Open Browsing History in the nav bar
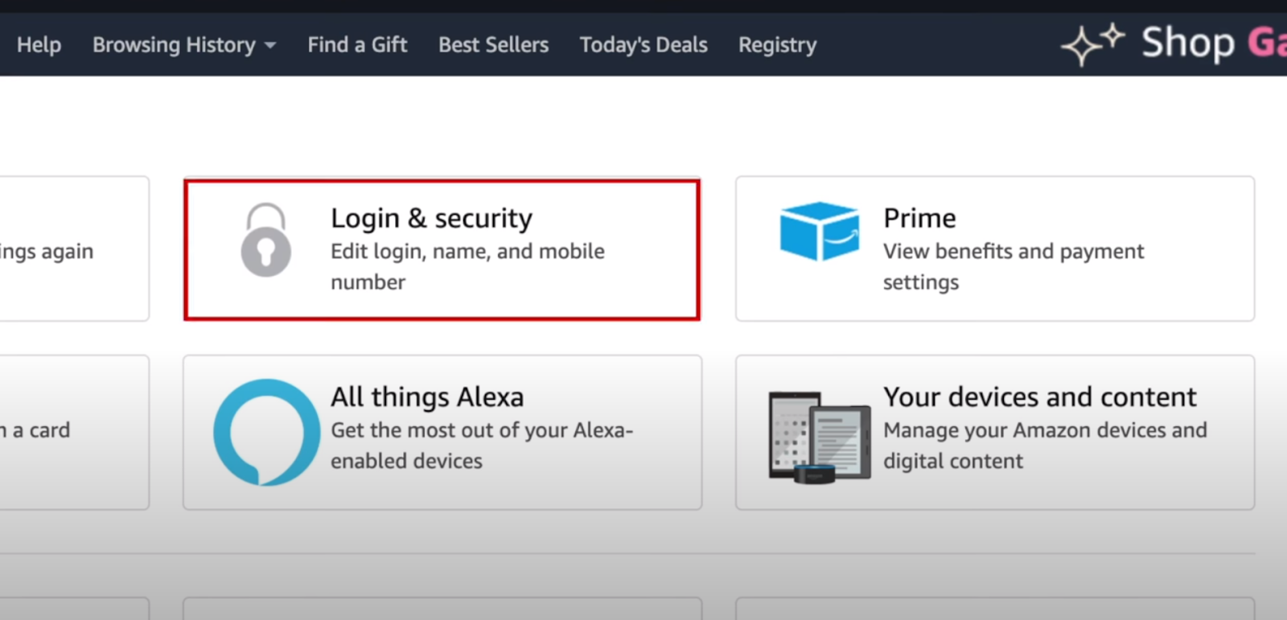Image resolution: width=1287 pixels, height=620 pixels. tap(174, 45)
